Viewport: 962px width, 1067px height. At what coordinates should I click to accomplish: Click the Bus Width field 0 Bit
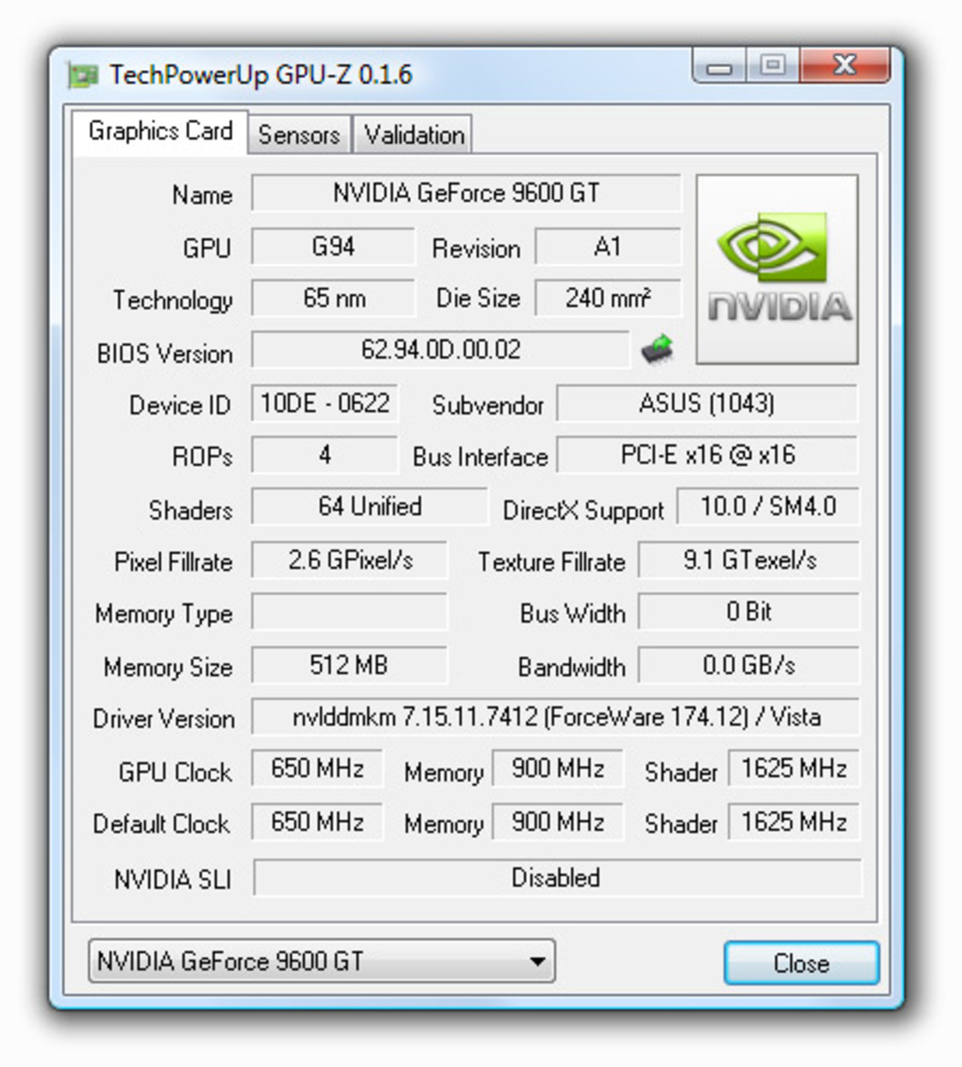[x=749, y=612]
